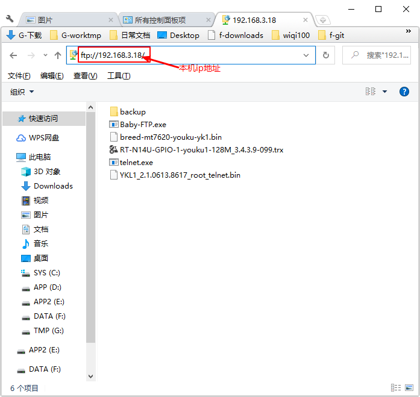Screen dimensions: 420x397
Task: Open the 组织 dropdown
Action: 22,92
